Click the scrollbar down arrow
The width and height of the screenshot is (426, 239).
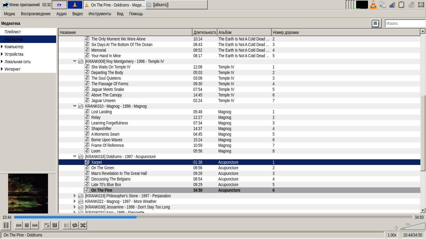(x=423, y=211)
